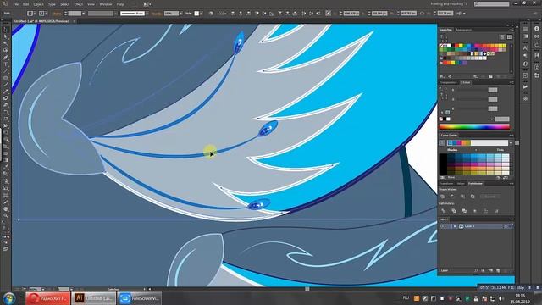Click search field in application bar
542x305 pixels.
point(492,3)
